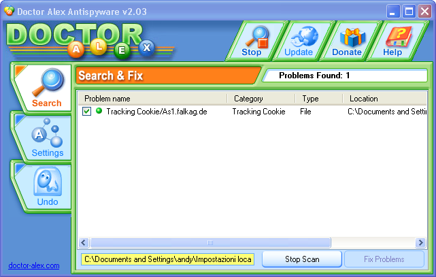Image resolution: width=436 pixels, height=277 pixels.
Task: Switch to the Search sidebar tab
Action: (x=44, y=88)
